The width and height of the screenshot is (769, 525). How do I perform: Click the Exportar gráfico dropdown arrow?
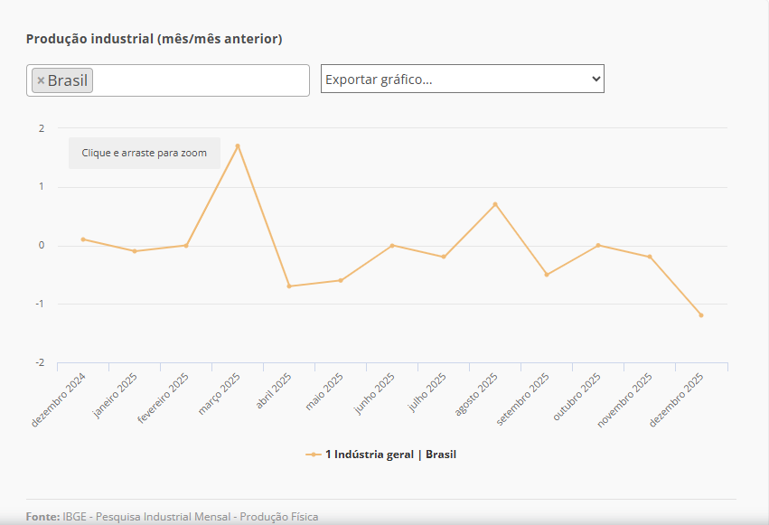click(x=596, y=80)
